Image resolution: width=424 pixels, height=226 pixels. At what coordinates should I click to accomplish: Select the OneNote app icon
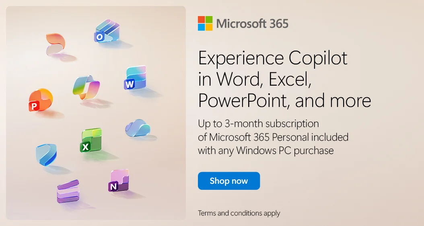(x=119, y=181)
